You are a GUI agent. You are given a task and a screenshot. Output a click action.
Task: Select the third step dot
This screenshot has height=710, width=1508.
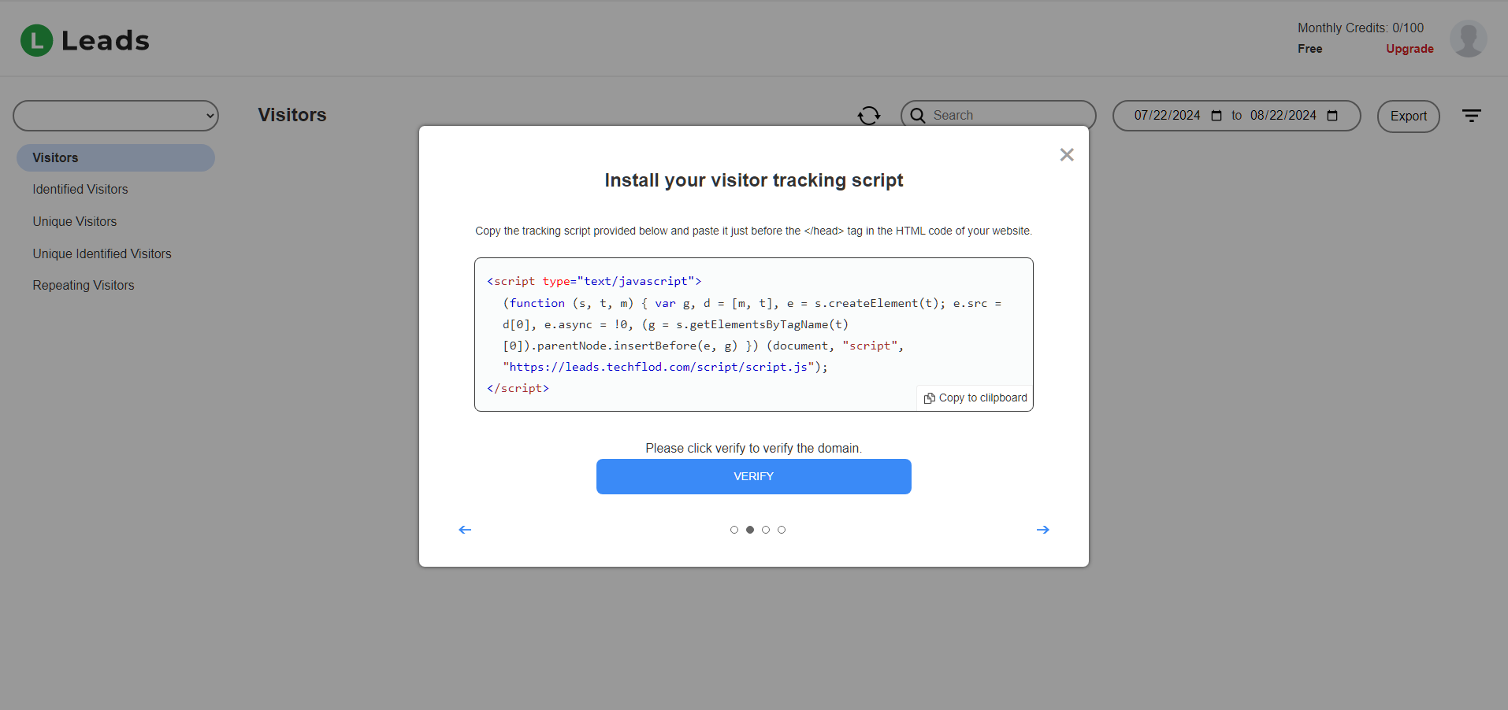(x=766, y=530)
